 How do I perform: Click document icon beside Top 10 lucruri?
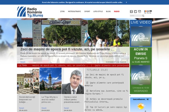tap(87, 107)
